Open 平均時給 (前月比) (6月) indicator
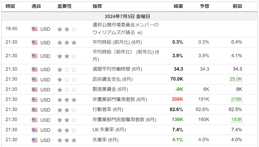Screen dimensions: 259x147 point(117,42)
